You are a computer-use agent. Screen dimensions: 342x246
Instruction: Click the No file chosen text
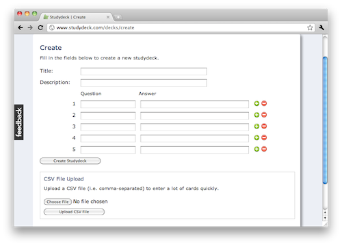click(90, 202)
